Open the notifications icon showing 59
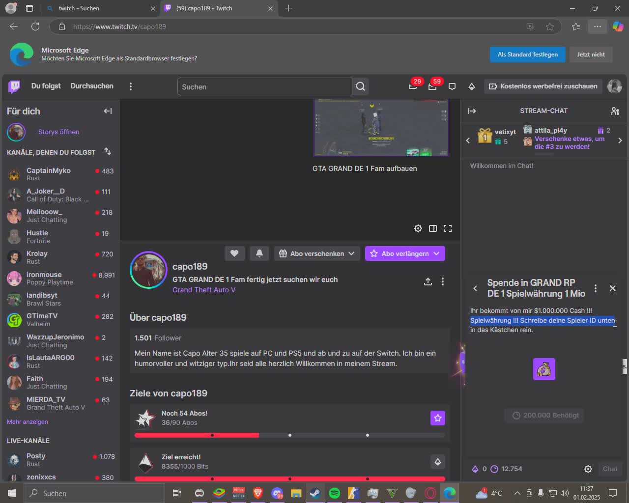Viewport: 629px width, 503px height. 432,86
